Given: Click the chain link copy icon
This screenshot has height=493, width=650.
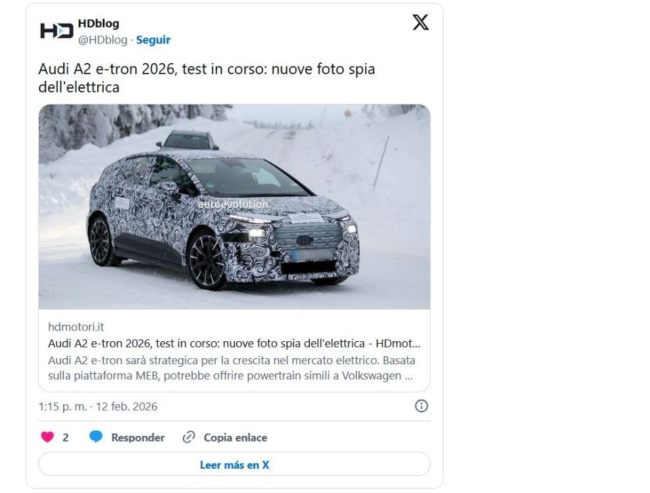Looking at the screenshot, I should tap(189, 437).
